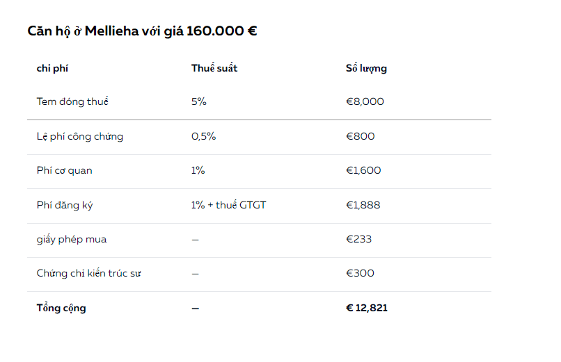This screenshot has width=561, height=362.
Task: Click the €1,888 amount cell
Action: click(x=363, y=206)
